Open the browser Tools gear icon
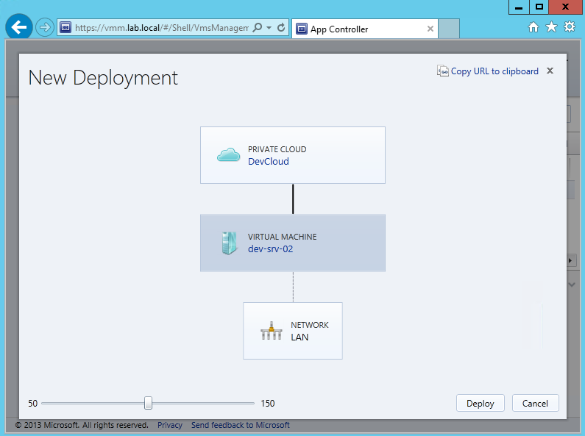 (x=569, y=27)
